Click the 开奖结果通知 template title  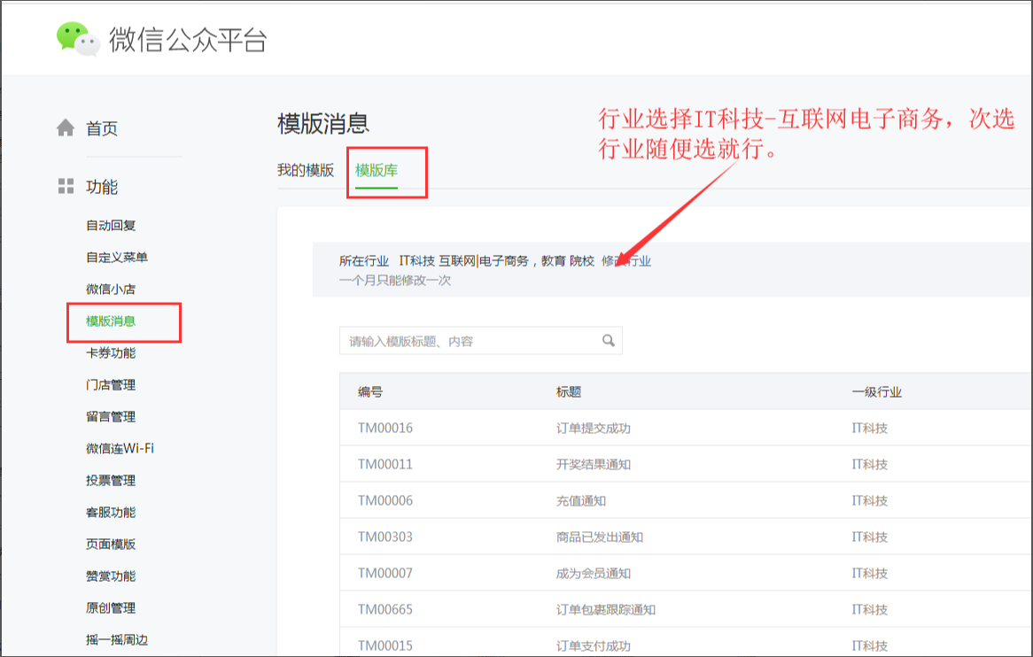593,464
